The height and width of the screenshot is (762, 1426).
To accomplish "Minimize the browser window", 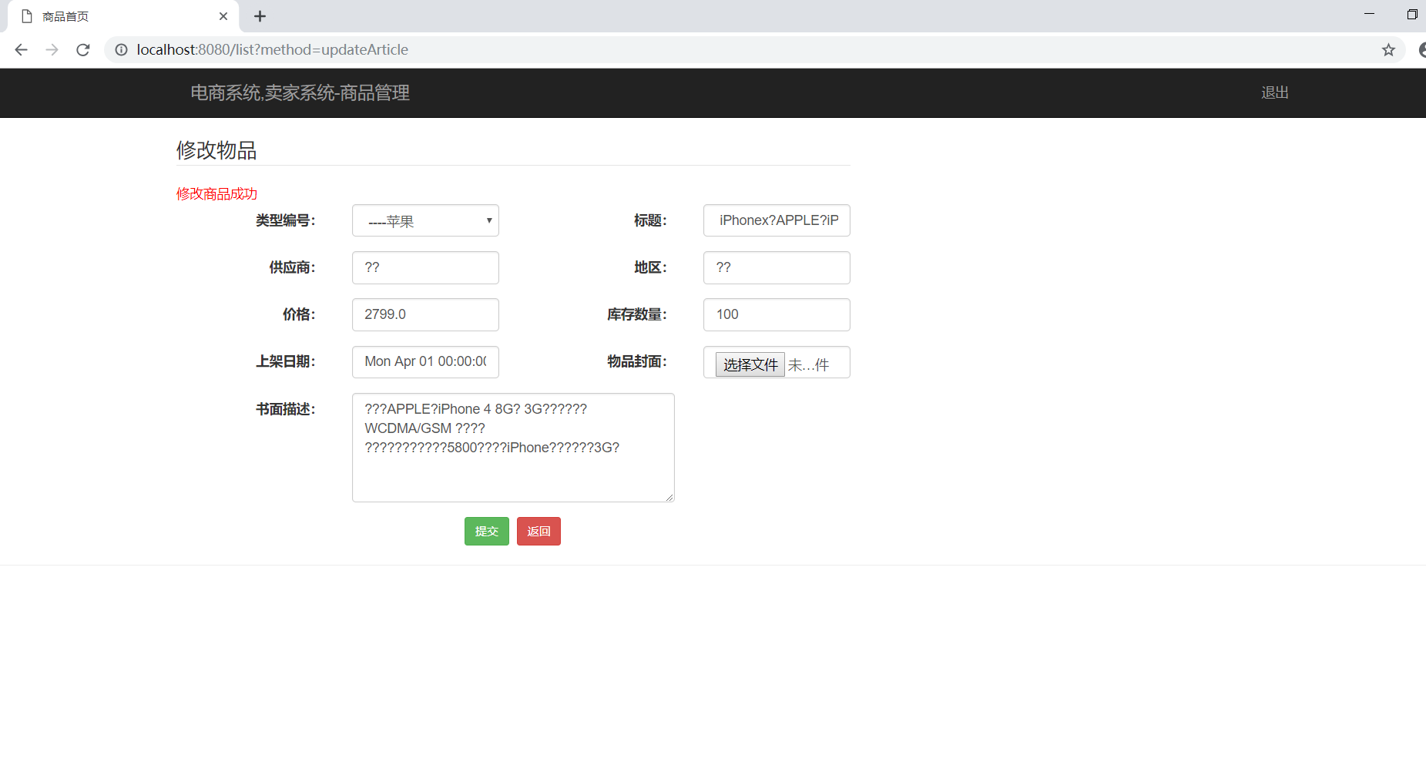I will click(1369, 14).
